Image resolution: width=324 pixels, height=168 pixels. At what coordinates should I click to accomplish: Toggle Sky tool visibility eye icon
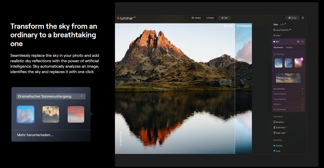pos(298,42)
